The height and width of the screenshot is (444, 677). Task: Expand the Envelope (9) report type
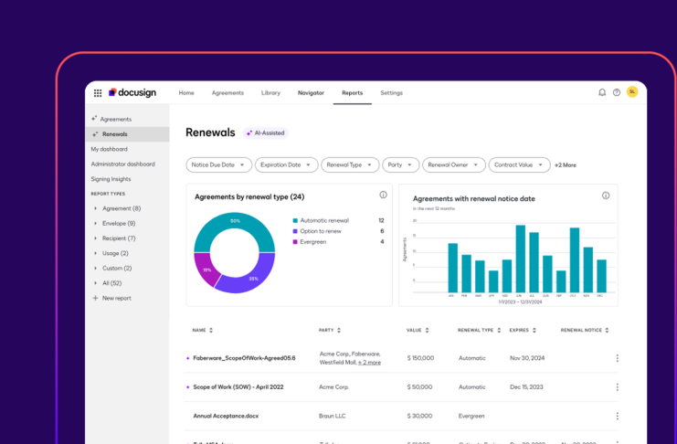95,223
